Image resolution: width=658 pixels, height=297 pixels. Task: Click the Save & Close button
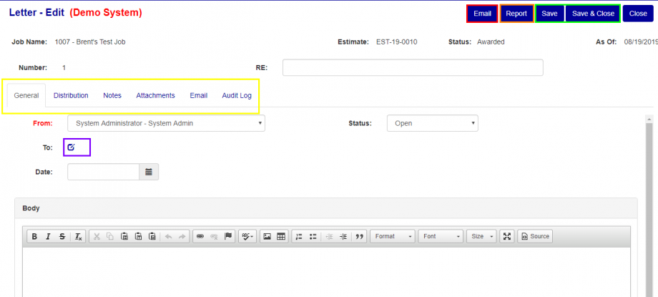(593, 14)
